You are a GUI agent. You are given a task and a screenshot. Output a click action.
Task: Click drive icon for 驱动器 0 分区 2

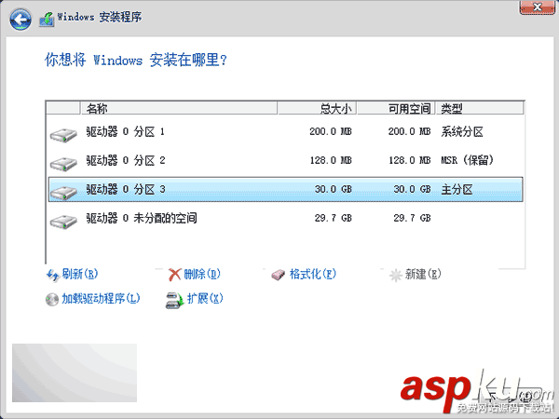coord(63,164)
